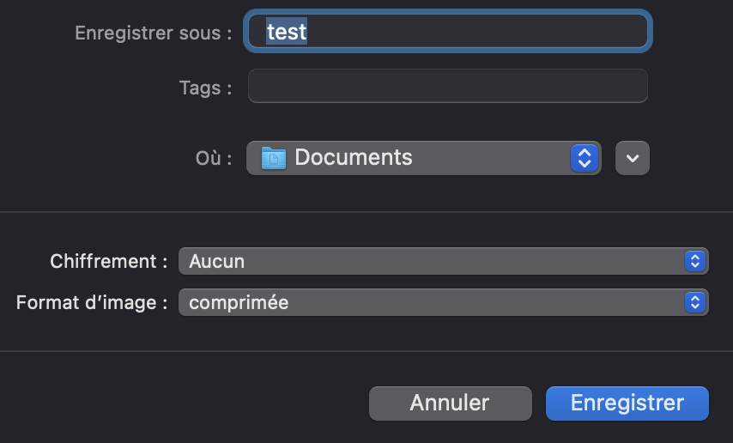The height and width of the screenshot is (443, 733).
Task: Click the Enregistrer button
Action: click(x=627, y=404)
